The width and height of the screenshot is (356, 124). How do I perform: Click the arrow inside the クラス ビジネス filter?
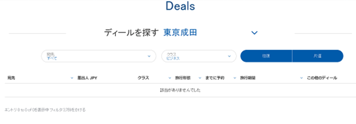tap(229, 56)
